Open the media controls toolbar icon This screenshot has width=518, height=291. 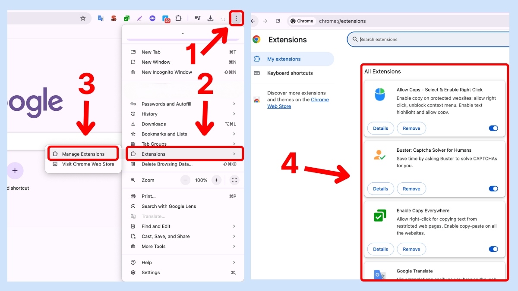coord(197,18)
